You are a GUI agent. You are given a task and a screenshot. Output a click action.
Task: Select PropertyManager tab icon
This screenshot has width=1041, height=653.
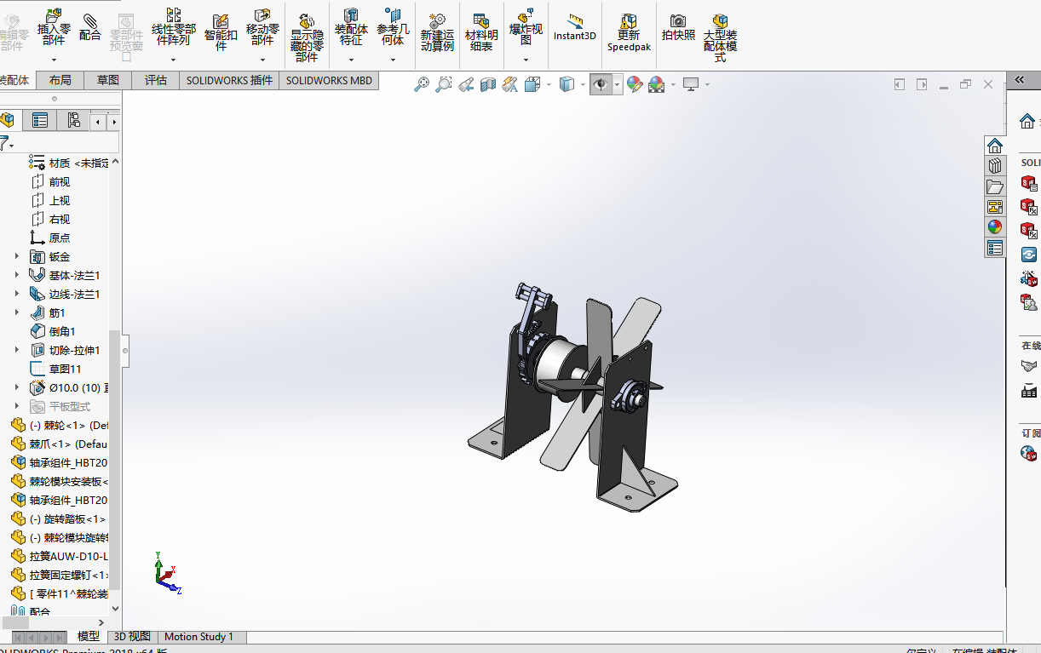tap(40, 120)
